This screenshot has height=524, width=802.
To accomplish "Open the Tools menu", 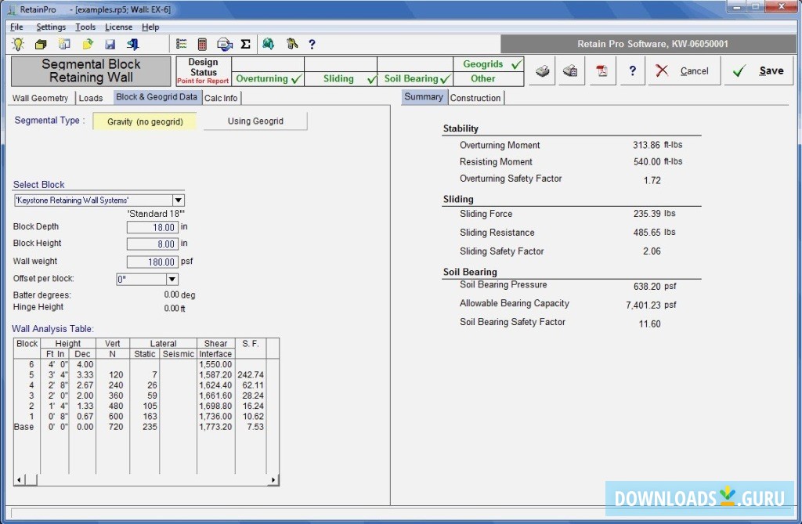I will point(85,27).
